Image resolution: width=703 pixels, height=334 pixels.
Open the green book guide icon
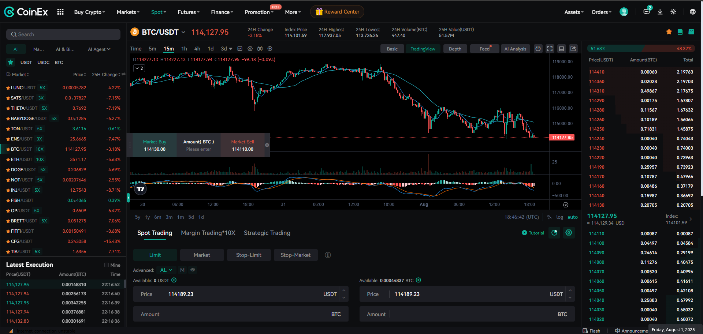click(x=680, y=32)
